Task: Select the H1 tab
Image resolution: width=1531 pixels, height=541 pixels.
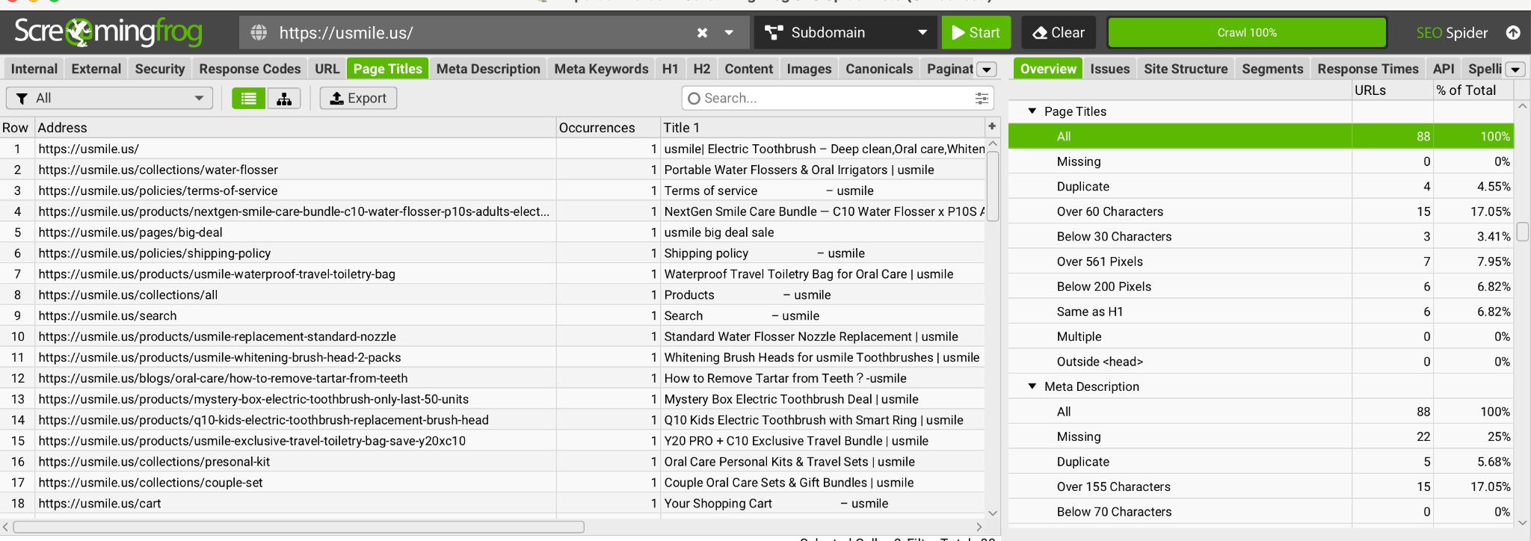Action: coord(670,69)
